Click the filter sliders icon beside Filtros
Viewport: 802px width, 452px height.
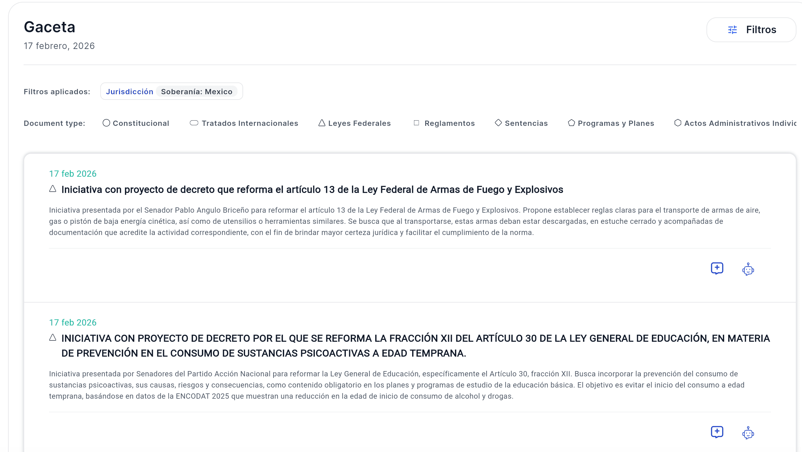pos(732,29)
